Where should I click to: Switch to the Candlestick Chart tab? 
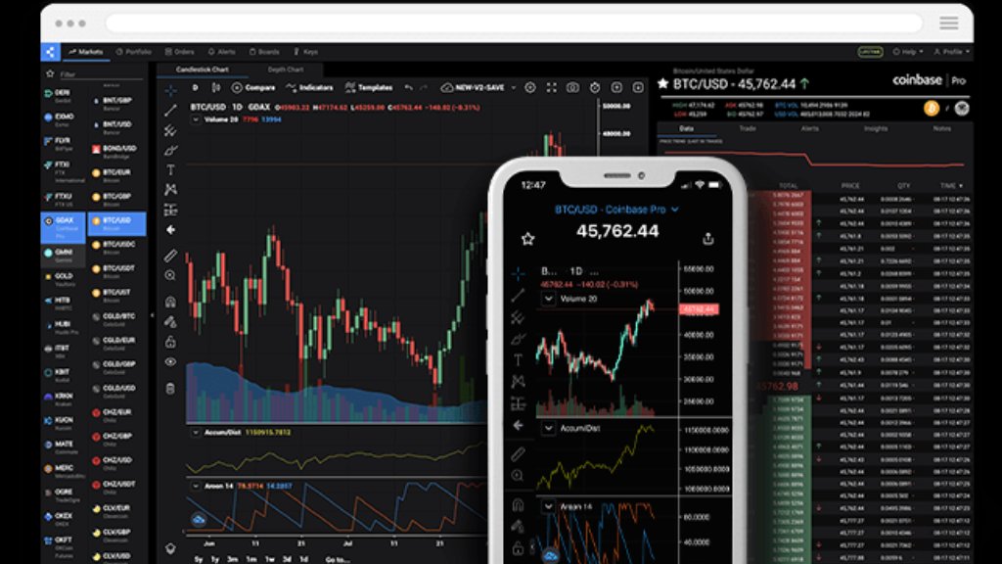click(202, 70)
